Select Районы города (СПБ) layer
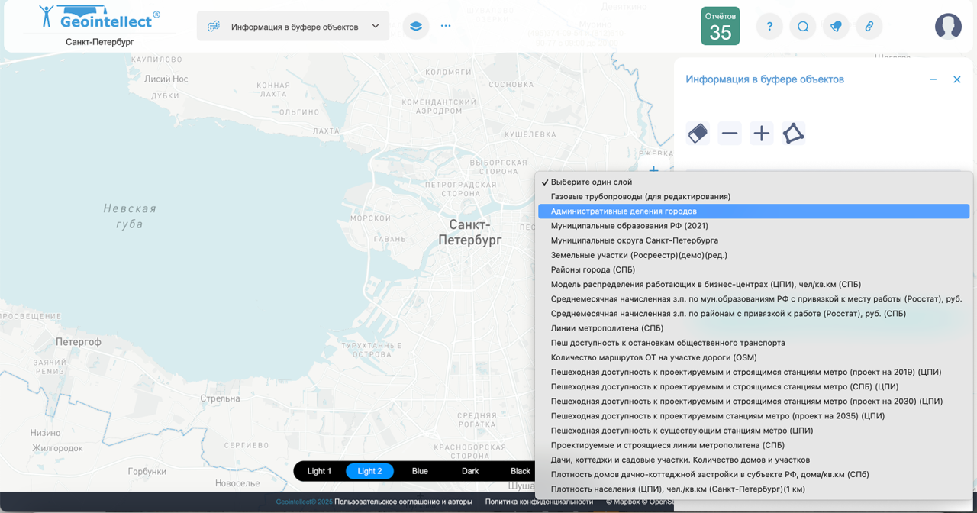Image resolution: width=977 pixels, height=513 pixels. [x=592, y=269]
